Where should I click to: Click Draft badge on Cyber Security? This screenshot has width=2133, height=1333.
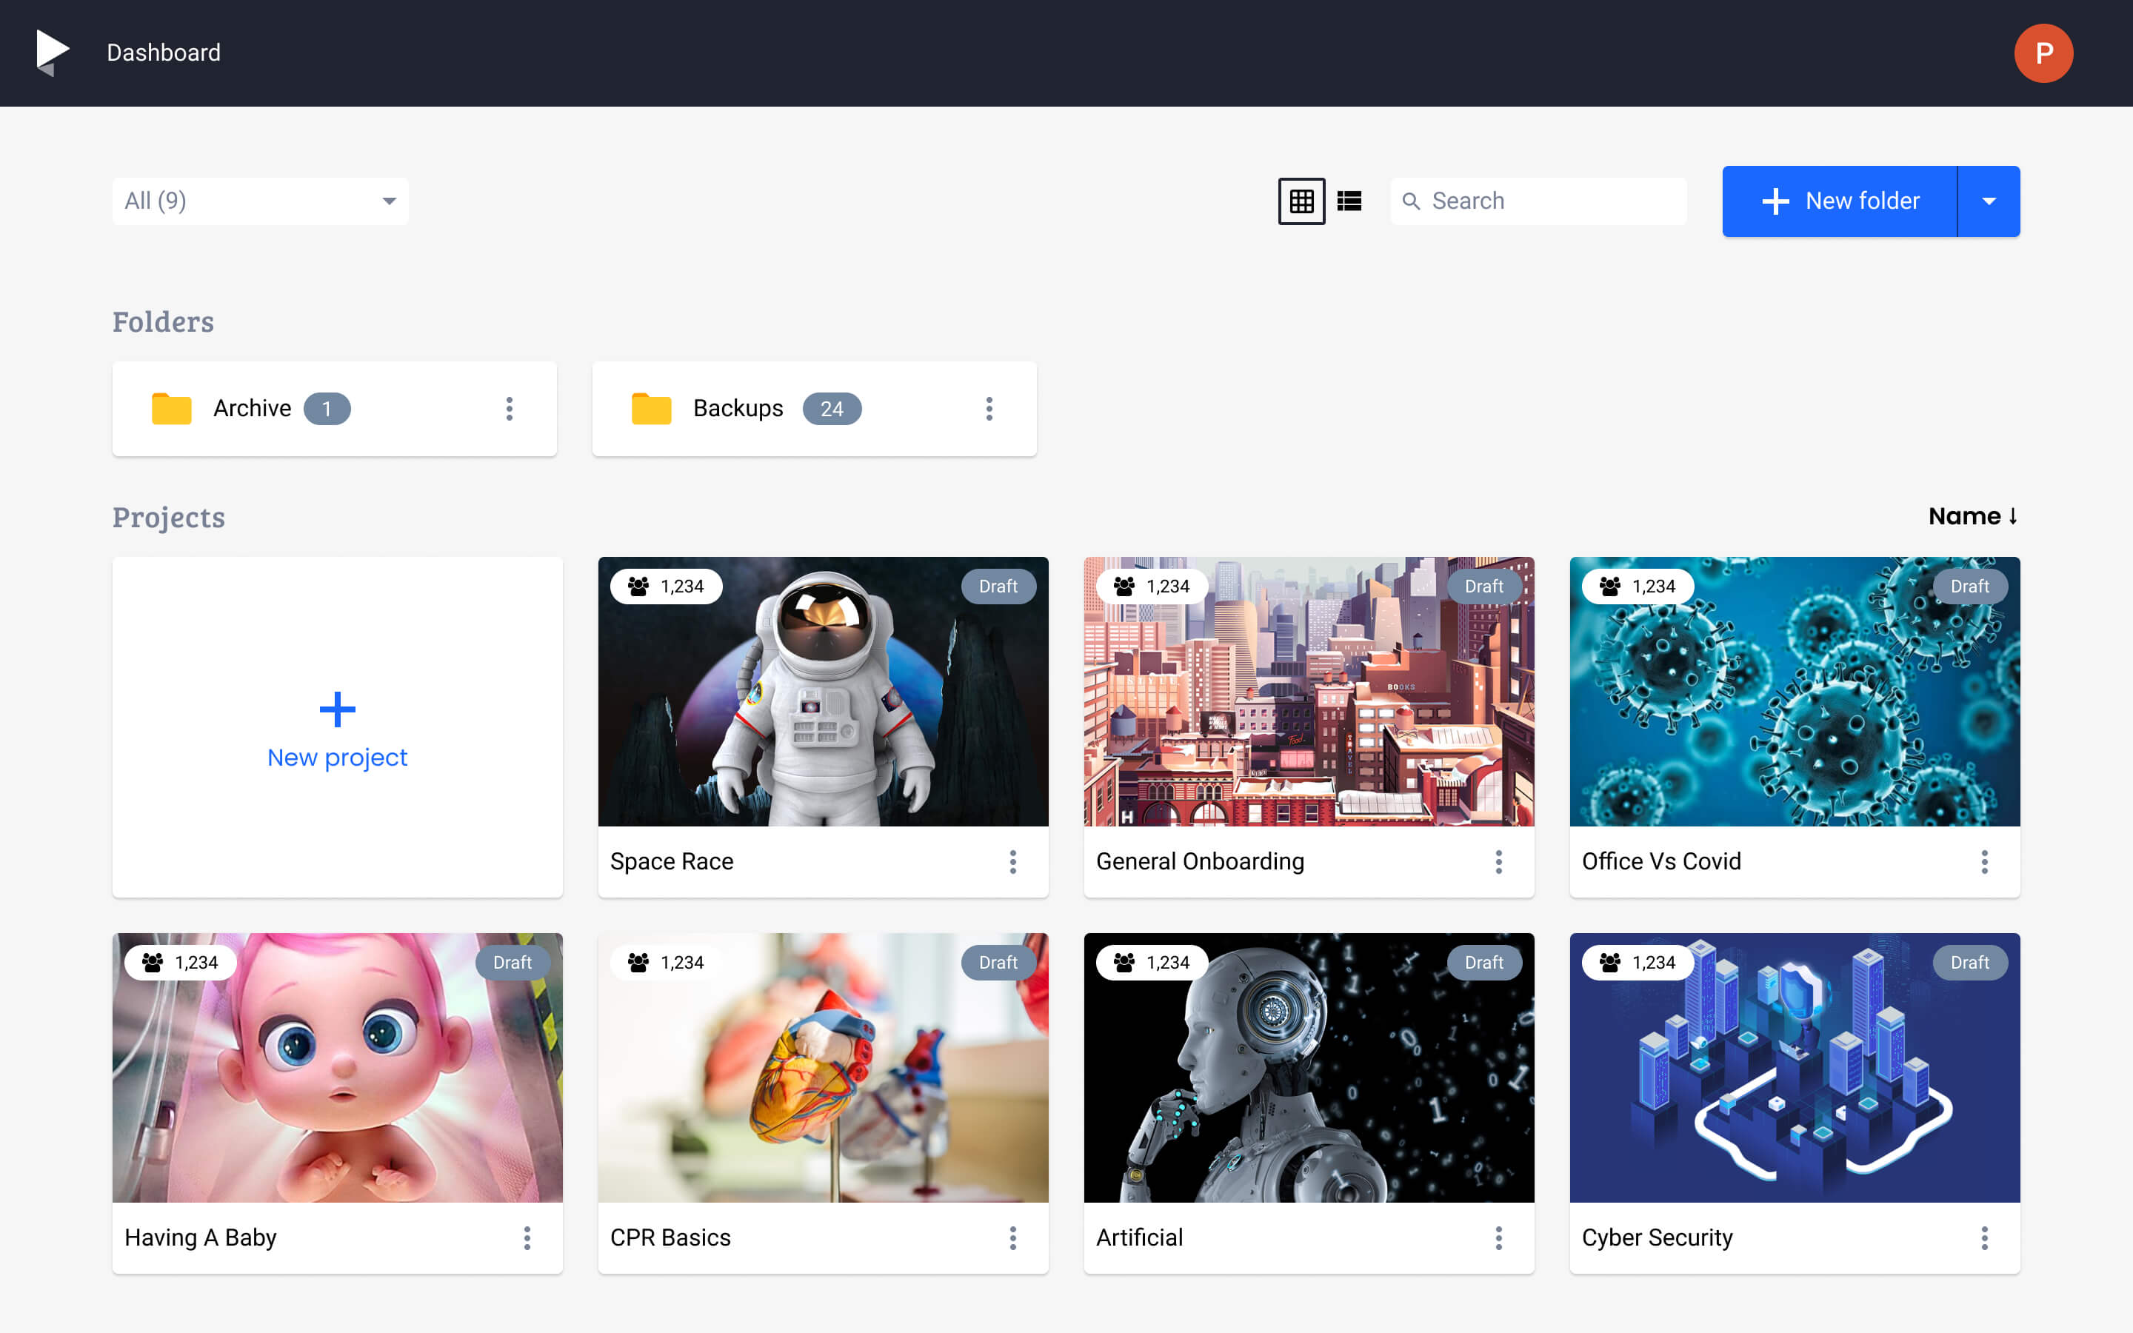[1969, 963]
